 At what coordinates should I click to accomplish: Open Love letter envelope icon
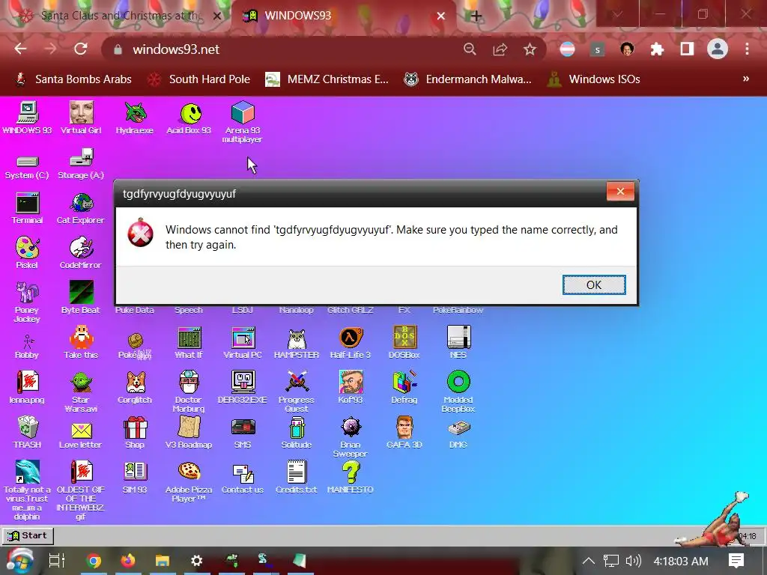[81, 434]
